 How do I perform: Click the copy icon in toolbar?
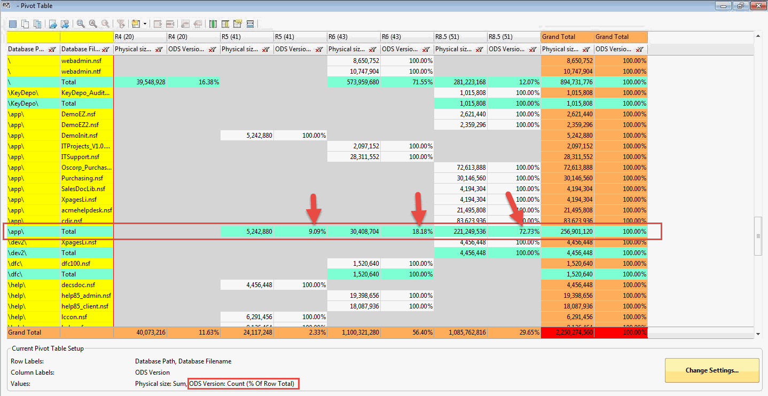coord(25,24)
